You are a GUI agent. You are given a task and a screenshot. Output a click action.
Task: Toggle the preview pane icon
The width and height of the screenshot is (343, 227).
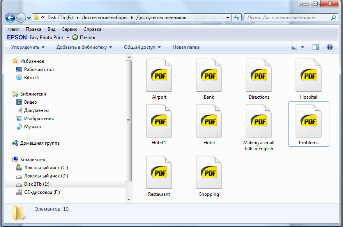(x=316, y=47)
